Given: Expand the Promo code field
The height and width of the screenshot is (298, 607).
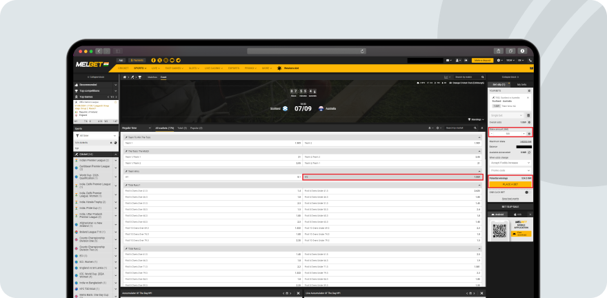Looking at the screenshot, I should click(510, 170).
